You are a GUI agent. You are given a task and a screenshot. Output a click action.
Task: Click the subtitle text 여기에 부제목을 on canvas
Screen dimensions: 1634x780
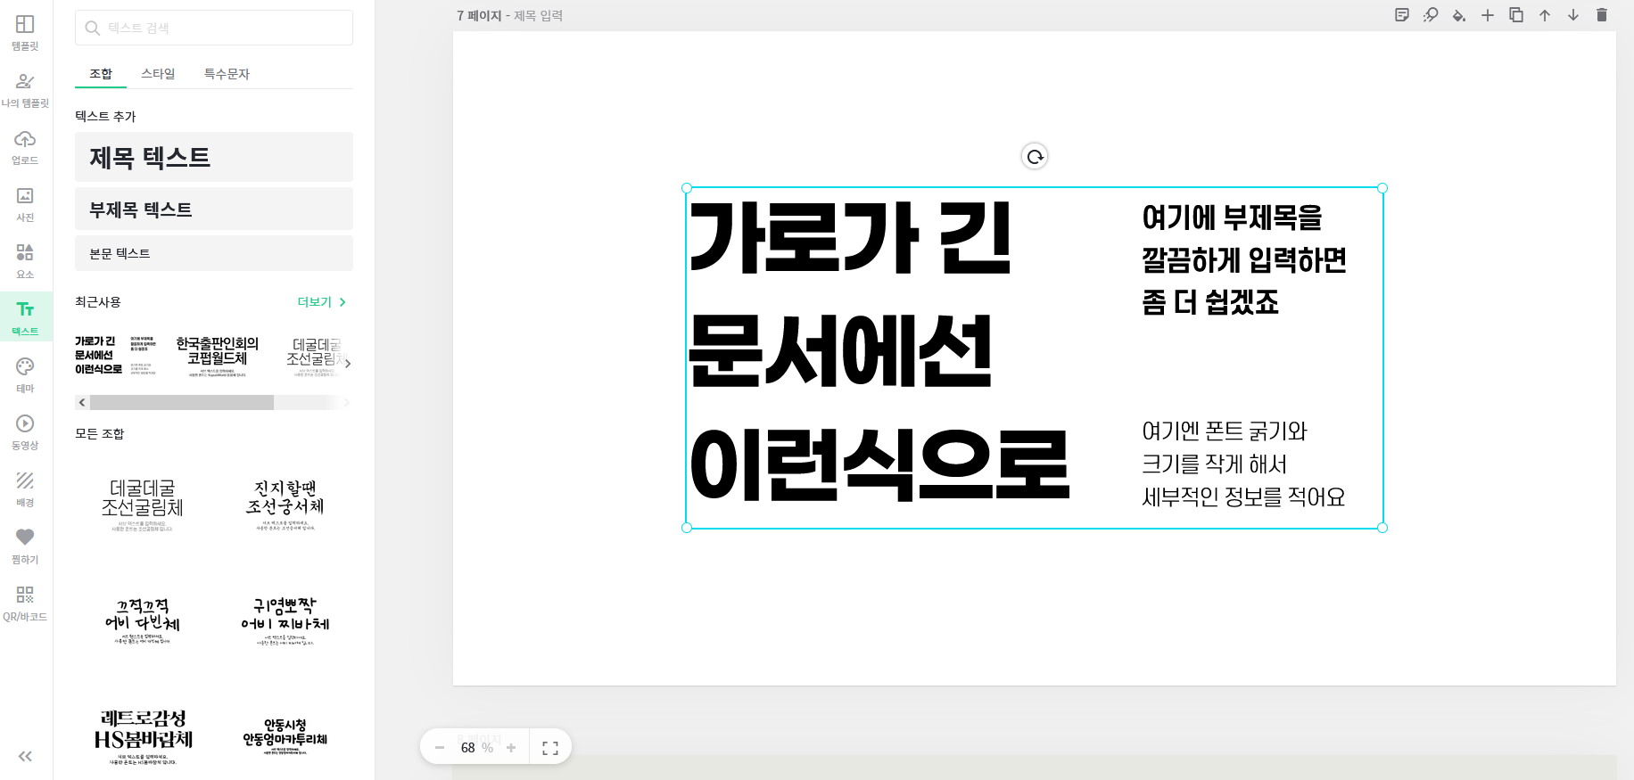click(x=1232, y=217)
